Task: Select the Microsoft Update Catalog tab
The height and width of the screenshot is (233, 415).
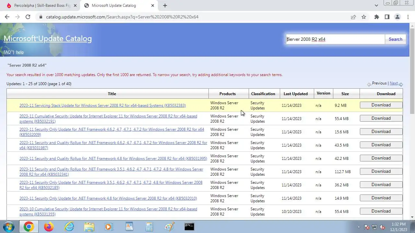Action: click(118, 6)
